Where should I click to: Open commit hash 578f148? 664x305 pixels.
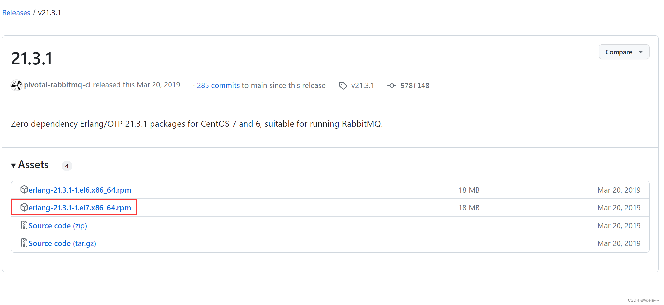click(415, 85)
